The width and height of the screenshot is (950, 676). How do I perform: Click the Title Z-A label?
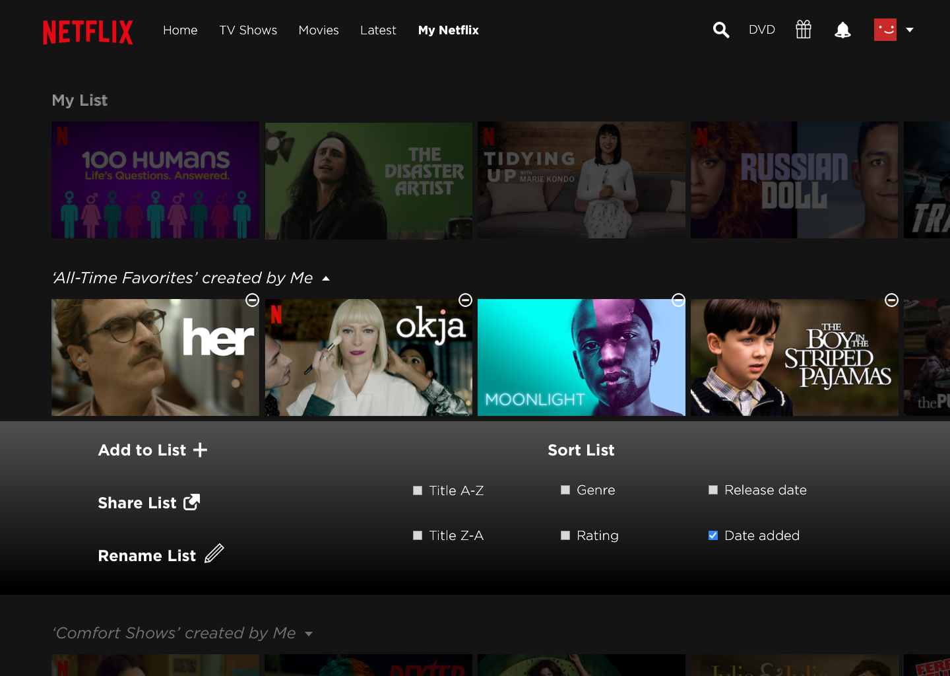pos(457,535)
